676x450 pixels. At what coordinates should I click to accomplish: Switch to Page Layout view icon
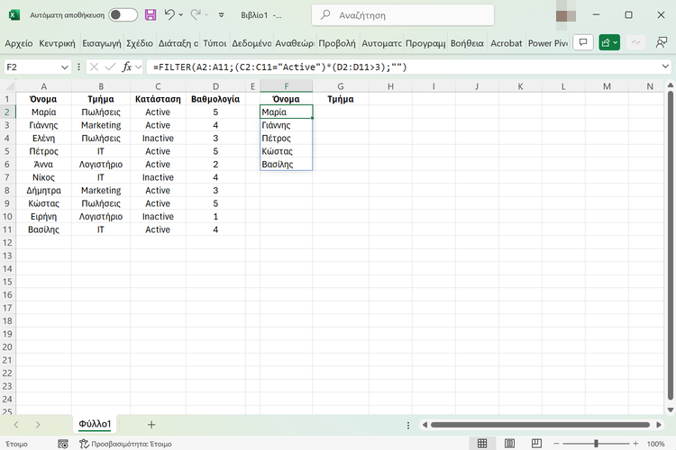tap(509, 443)
